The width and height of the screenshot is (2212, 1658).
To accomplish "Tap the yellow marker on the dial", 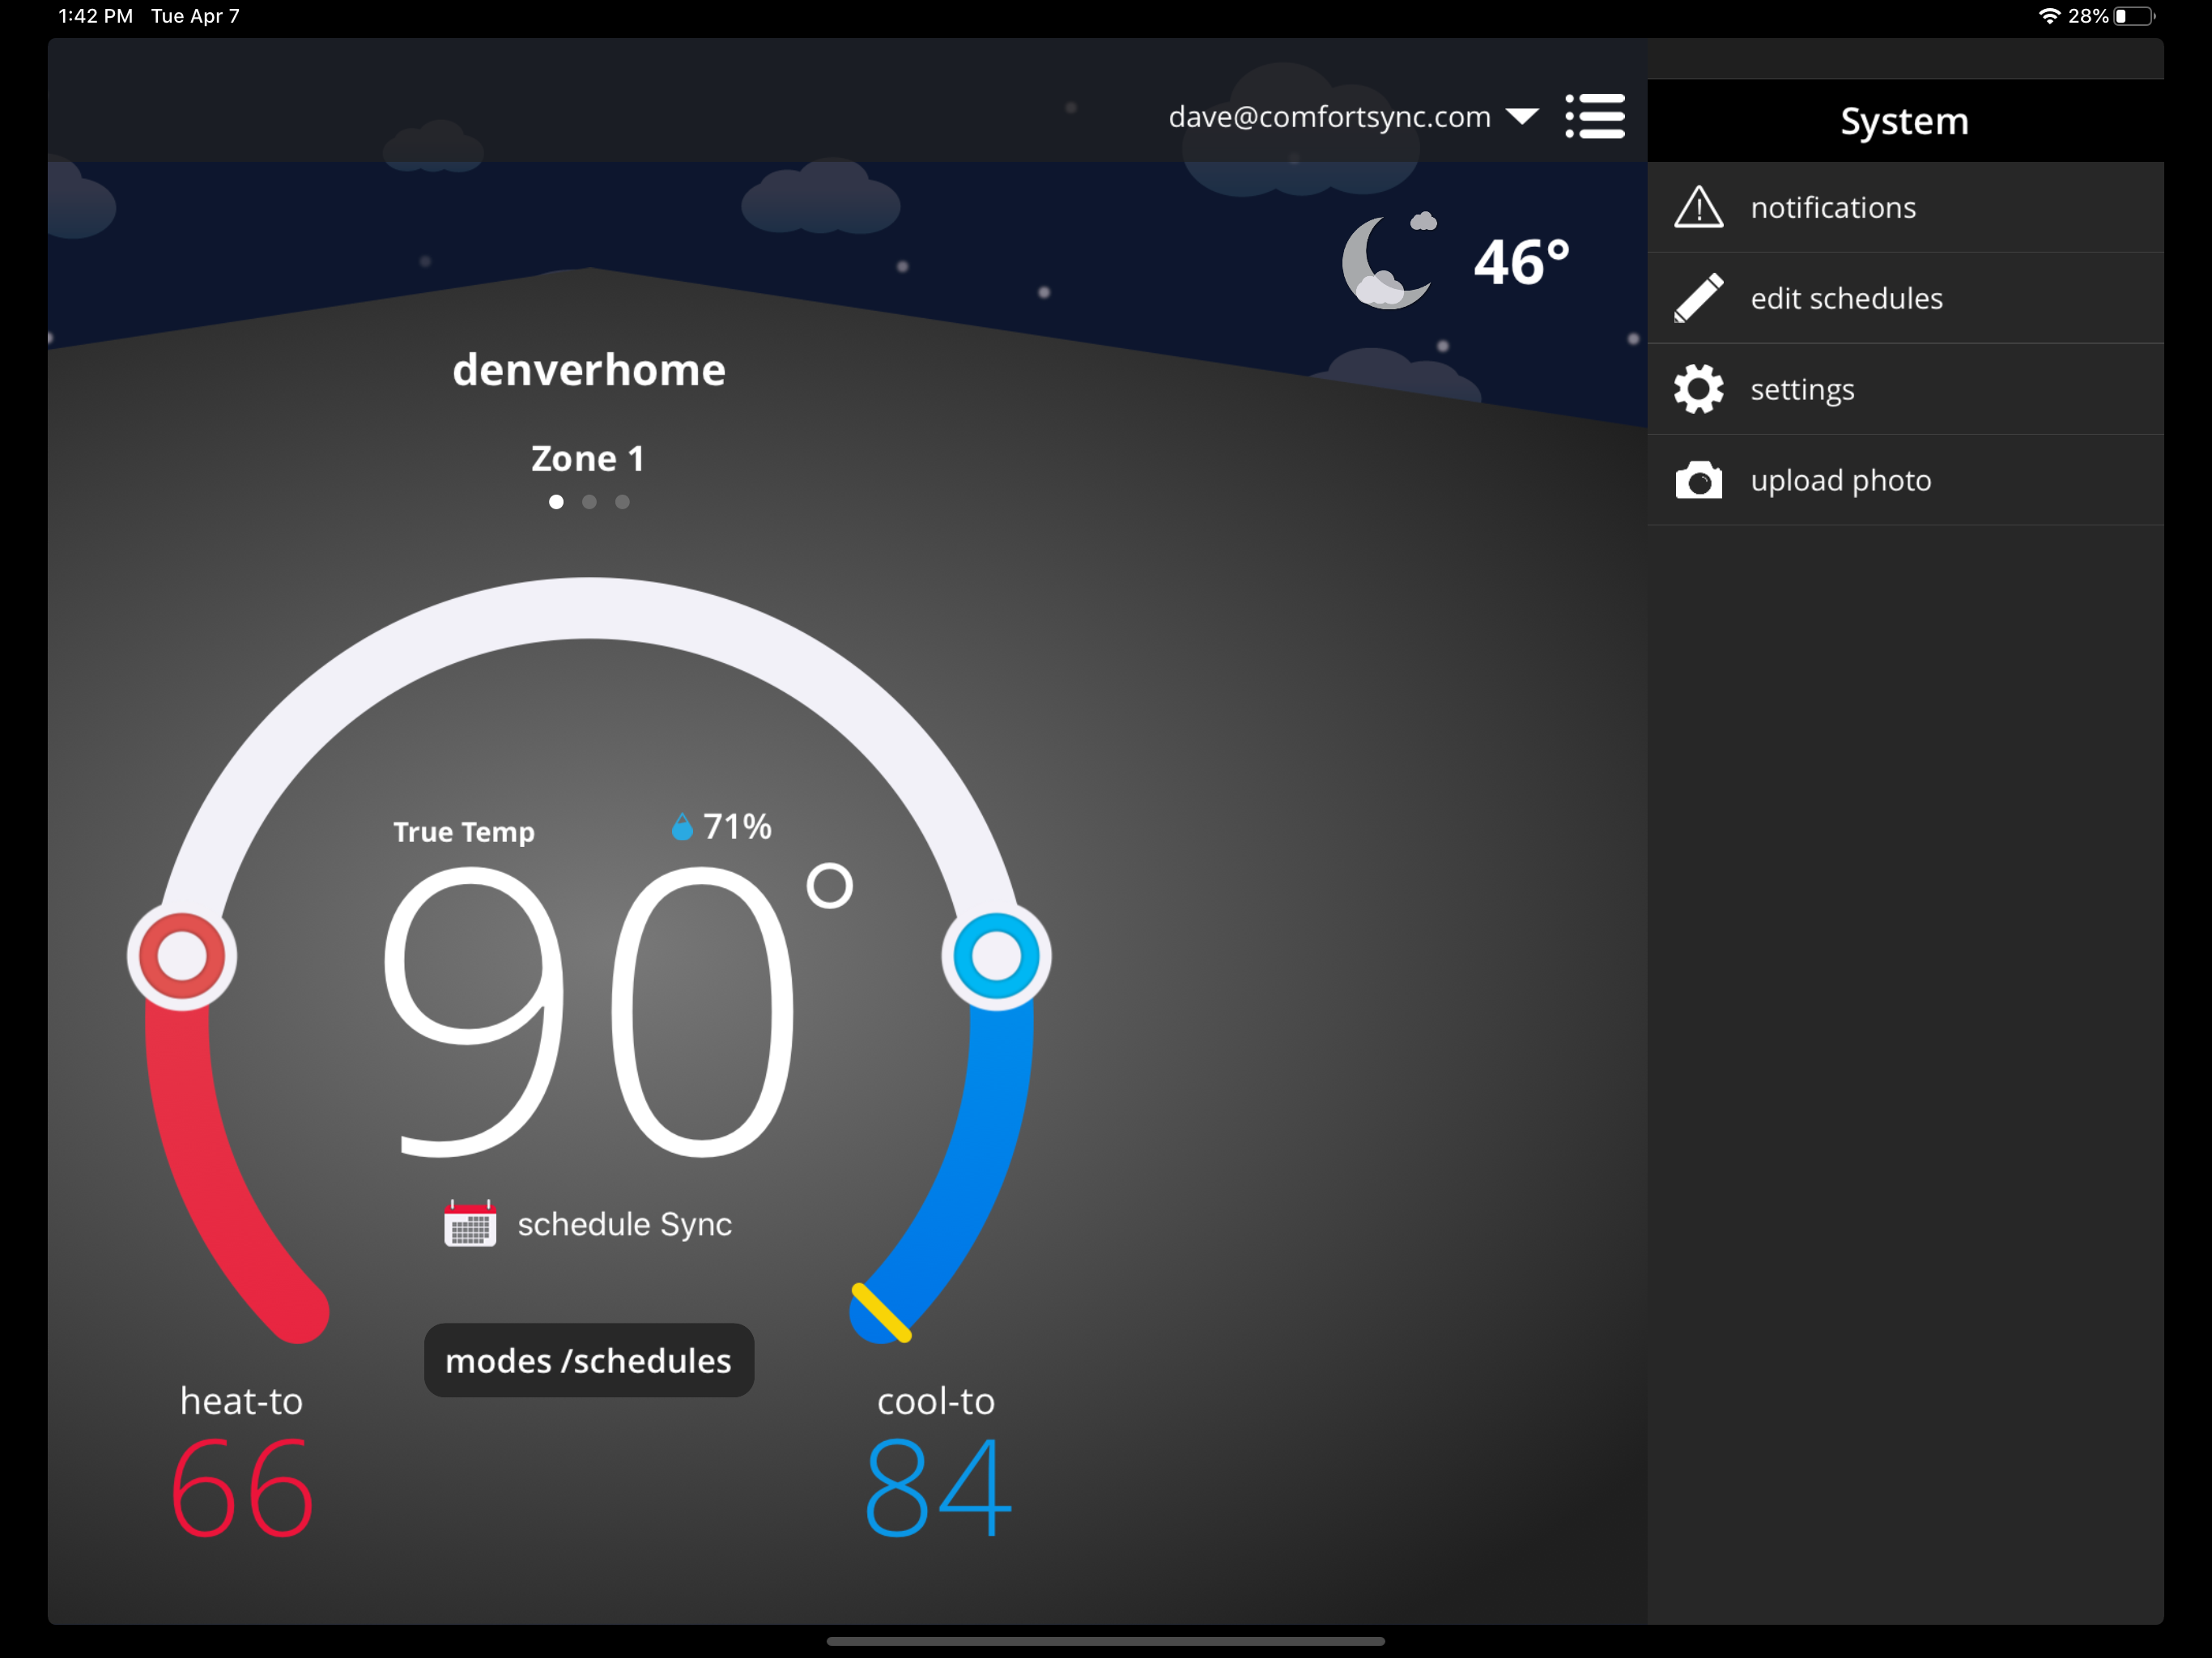I will [x=881, y=1312].
